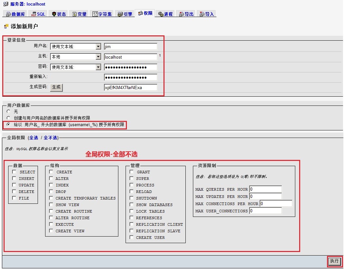This screenshot has width=344, height=269.
Task: Open the 用户名 type dropdown
Action: pos(98,47)
